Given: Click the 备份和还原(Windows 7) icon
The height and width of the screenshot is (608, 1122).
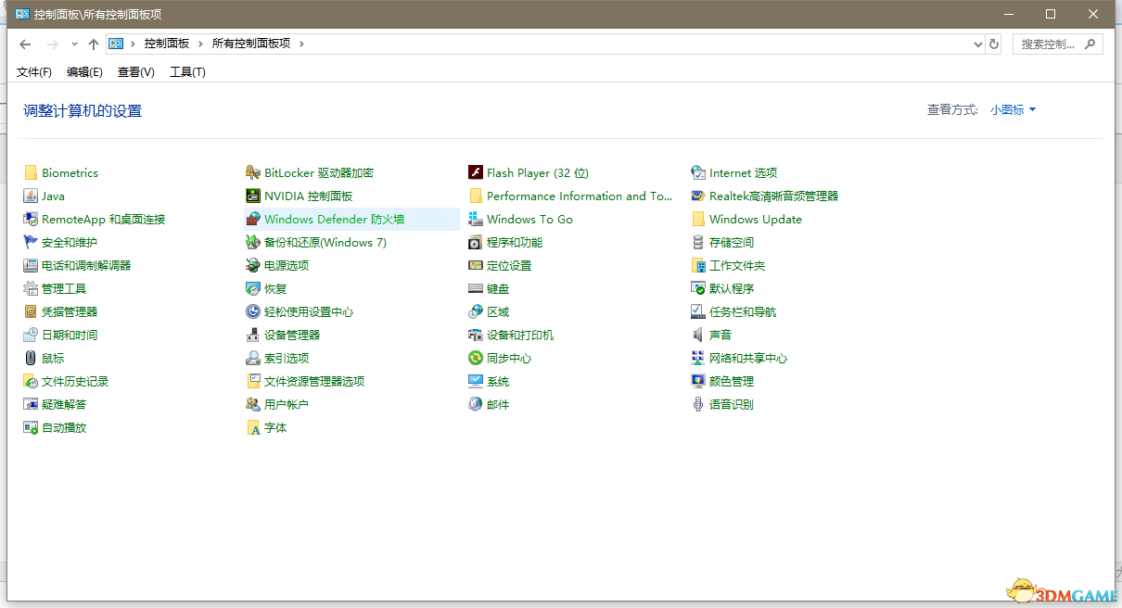Looking at the screenshot, I should pyautogui.click(x=253, y=242).
